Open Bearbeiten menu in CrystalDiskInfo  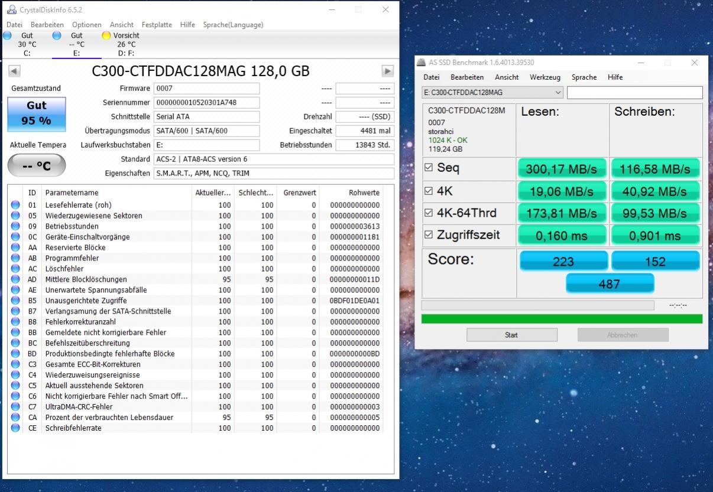click(x=47, y=25)
